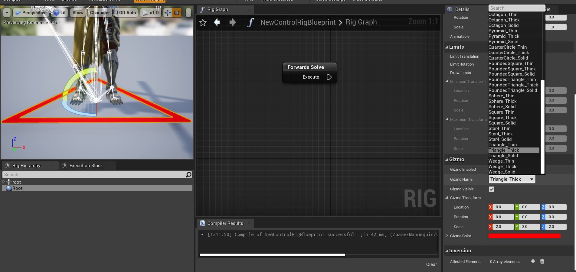Click the red Gizmo Color swatch
This screenshot has width=576, height=272.
525,236
